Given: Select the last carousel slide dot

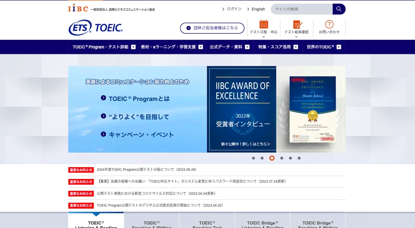Looking at the screenshot, I should pyautogui.click(x=299, y=158).
